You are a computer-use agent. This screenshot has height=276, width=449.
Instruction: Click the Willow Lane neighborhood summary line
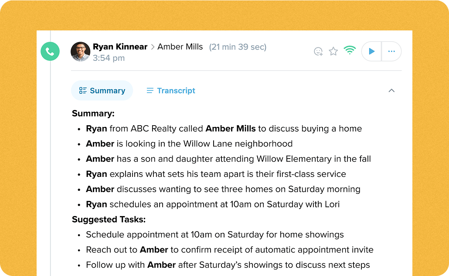tap(189, 144)
